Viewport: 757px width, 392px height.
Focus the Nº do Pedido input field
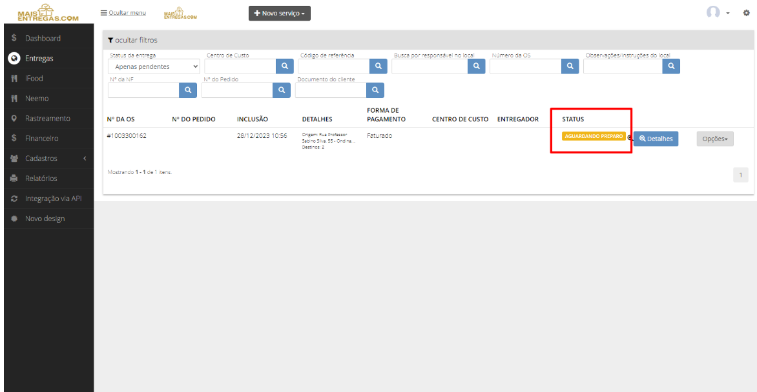click(x=237, y=90)
